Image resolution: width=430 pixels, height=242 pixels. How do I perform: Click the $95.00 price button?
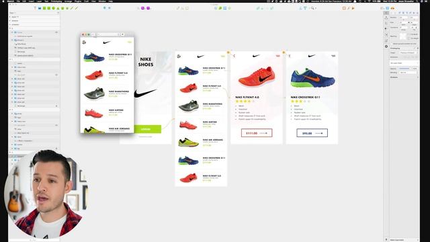[x=312, y=133]
